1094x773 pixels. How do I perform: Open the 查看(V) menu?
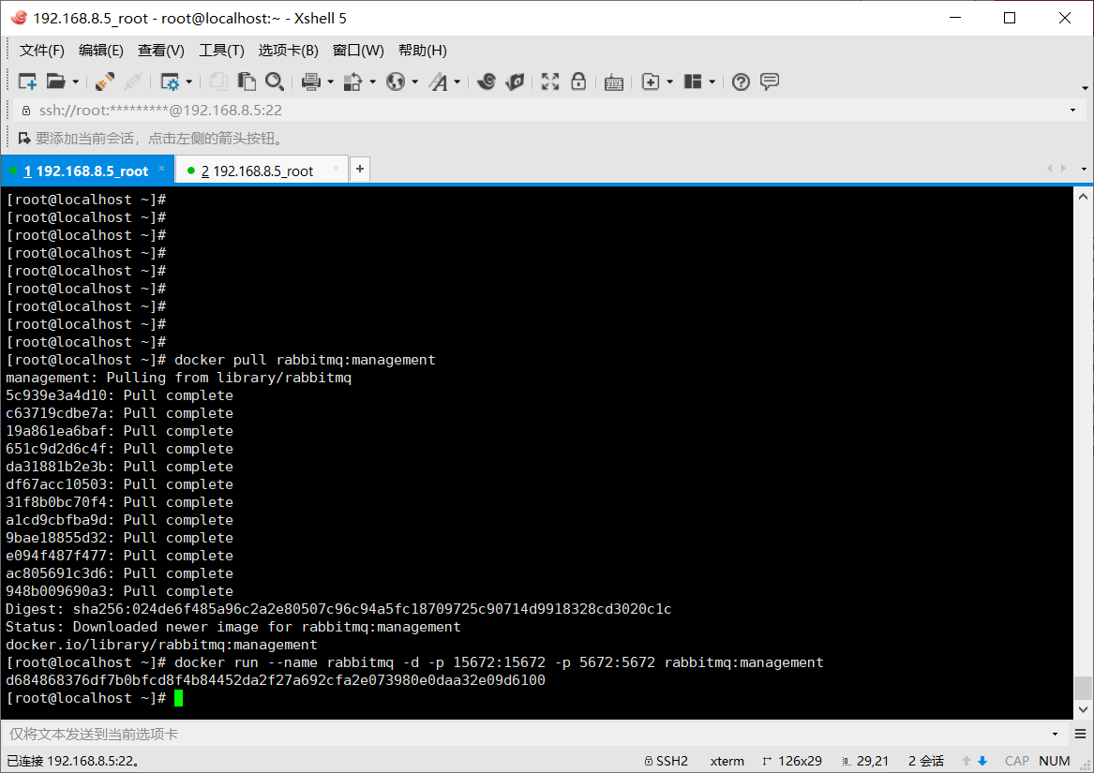(161, 51)
